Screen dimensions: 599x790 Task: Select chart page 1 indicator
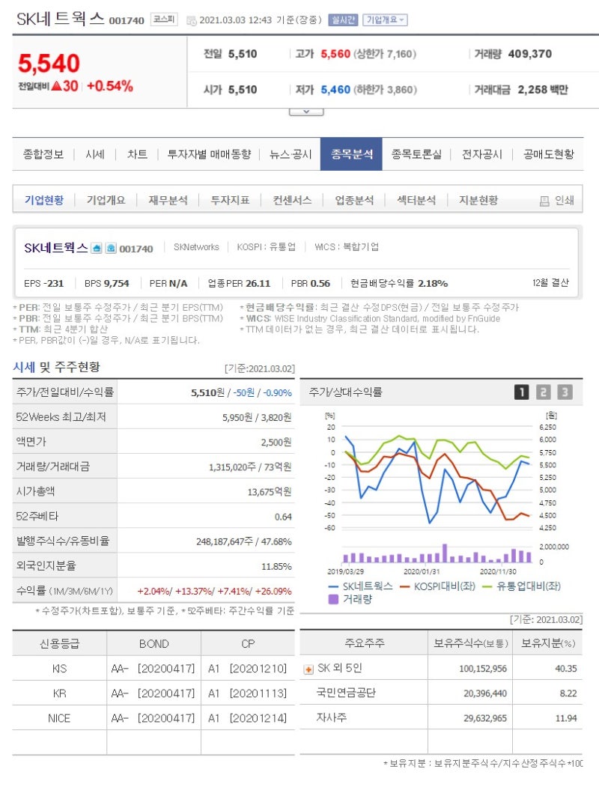[522, 392]
